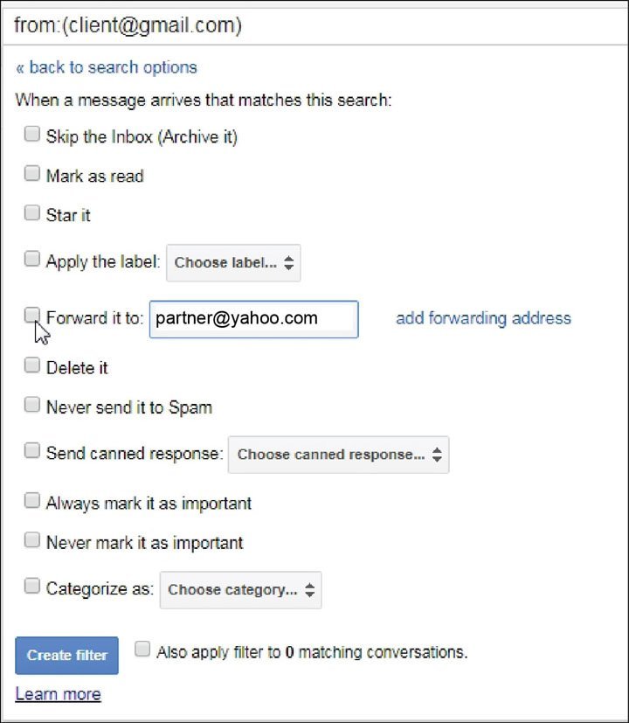The image size is (629, 723).
Task: Tick the Star it checkbox
Action: click(32, 212)
